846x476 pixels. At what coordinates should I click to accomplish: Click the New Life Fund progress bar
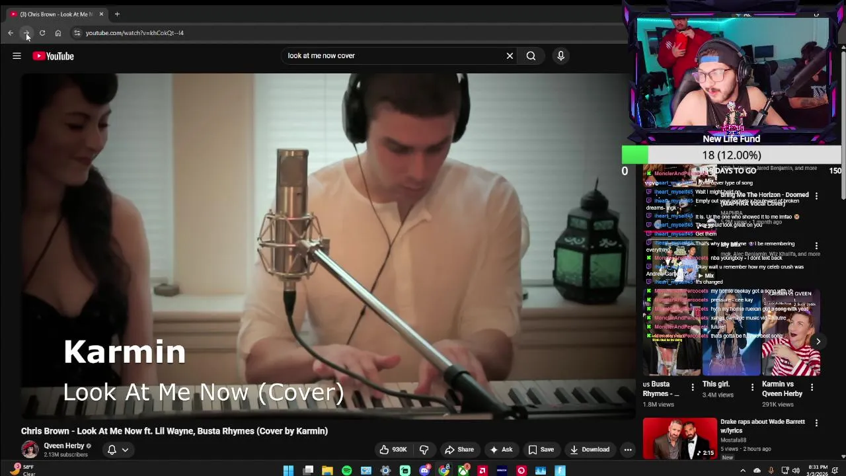(731, 155)
